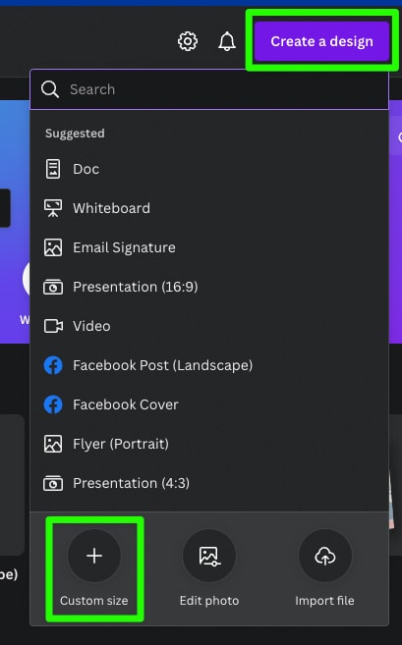Viewport: 402px width, 645px height.
Task: Select Doc from suggested list
Action: 209,169
